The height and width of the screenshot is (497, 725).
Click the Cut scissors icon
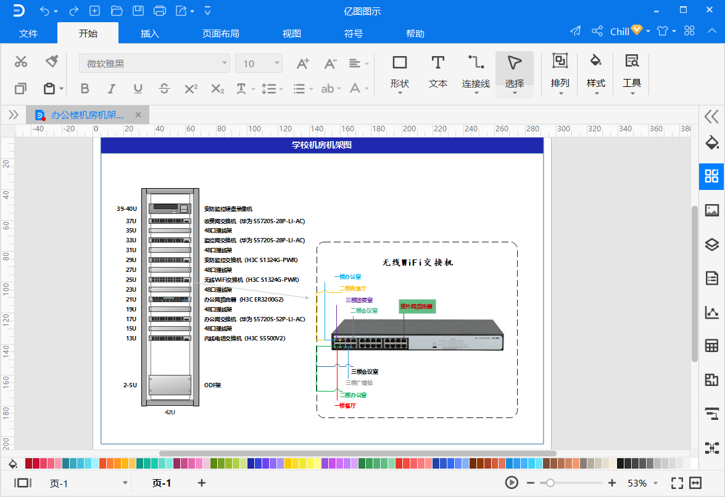click(x=21, y=62)
